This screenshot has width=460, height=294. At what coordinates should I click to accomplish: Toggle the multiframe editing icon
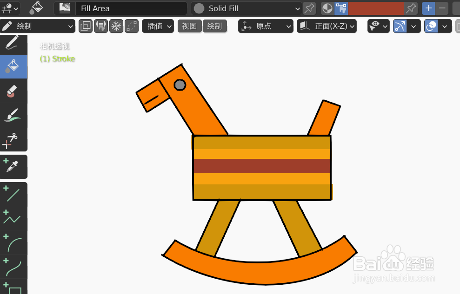(86, 26)
